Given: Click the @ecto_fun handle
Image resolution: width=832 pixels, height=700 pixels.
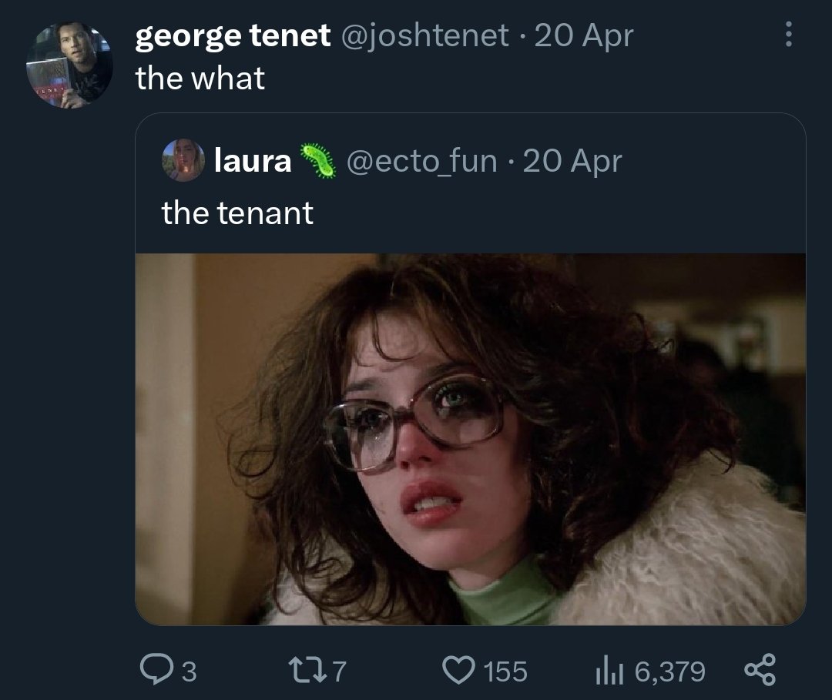Looking at the screenshot, I should tap(422, 161).
